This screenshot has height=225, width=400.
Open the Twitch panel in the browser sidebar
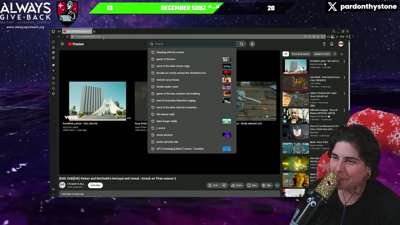click(x=53, y=65)
